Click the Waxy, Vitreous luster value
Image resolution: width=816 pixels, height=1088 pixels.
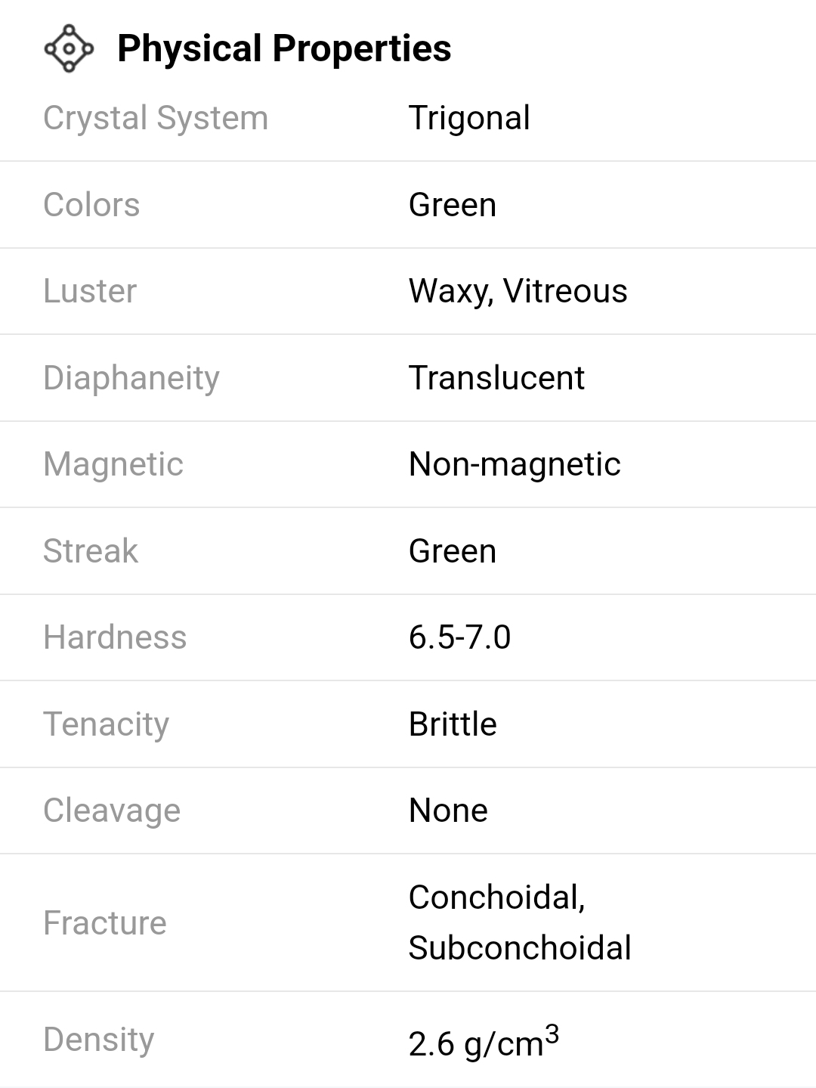[518, 291]
